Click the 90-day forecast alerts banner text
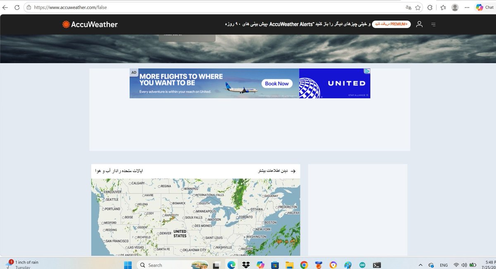Viewport: 496px width, 269px height. [297, 24]
